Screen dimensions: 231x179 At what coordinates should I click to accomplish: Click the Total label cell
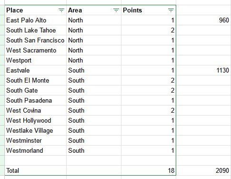(36, 170)
